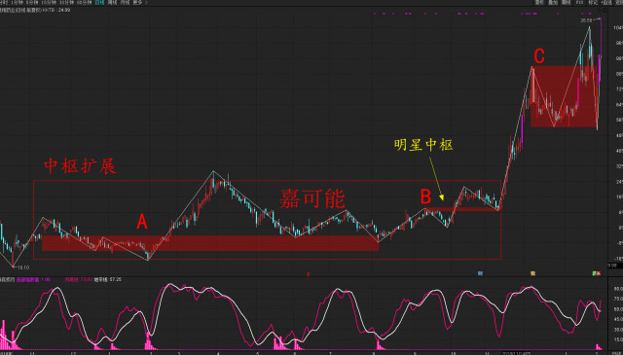
Task: Open the 复权 adjustment option
Action: pos(539,2)
